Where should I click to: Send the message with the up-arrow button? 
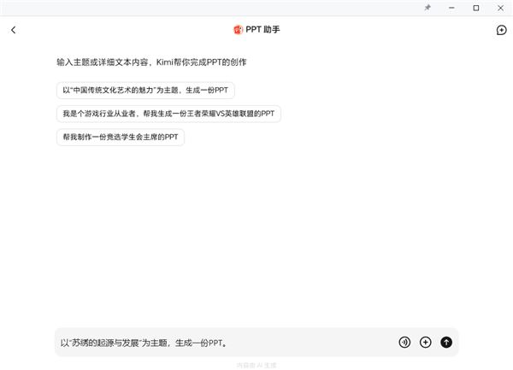coord(446,342)
